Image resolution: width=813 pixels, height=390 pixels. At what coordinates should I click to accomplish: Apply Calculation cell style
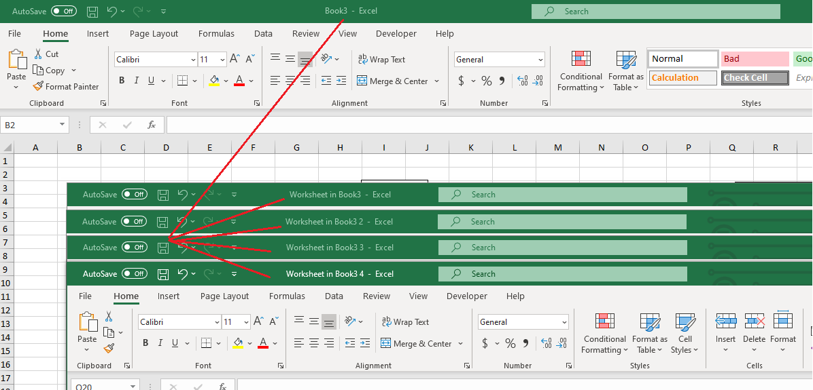point(683,77)
